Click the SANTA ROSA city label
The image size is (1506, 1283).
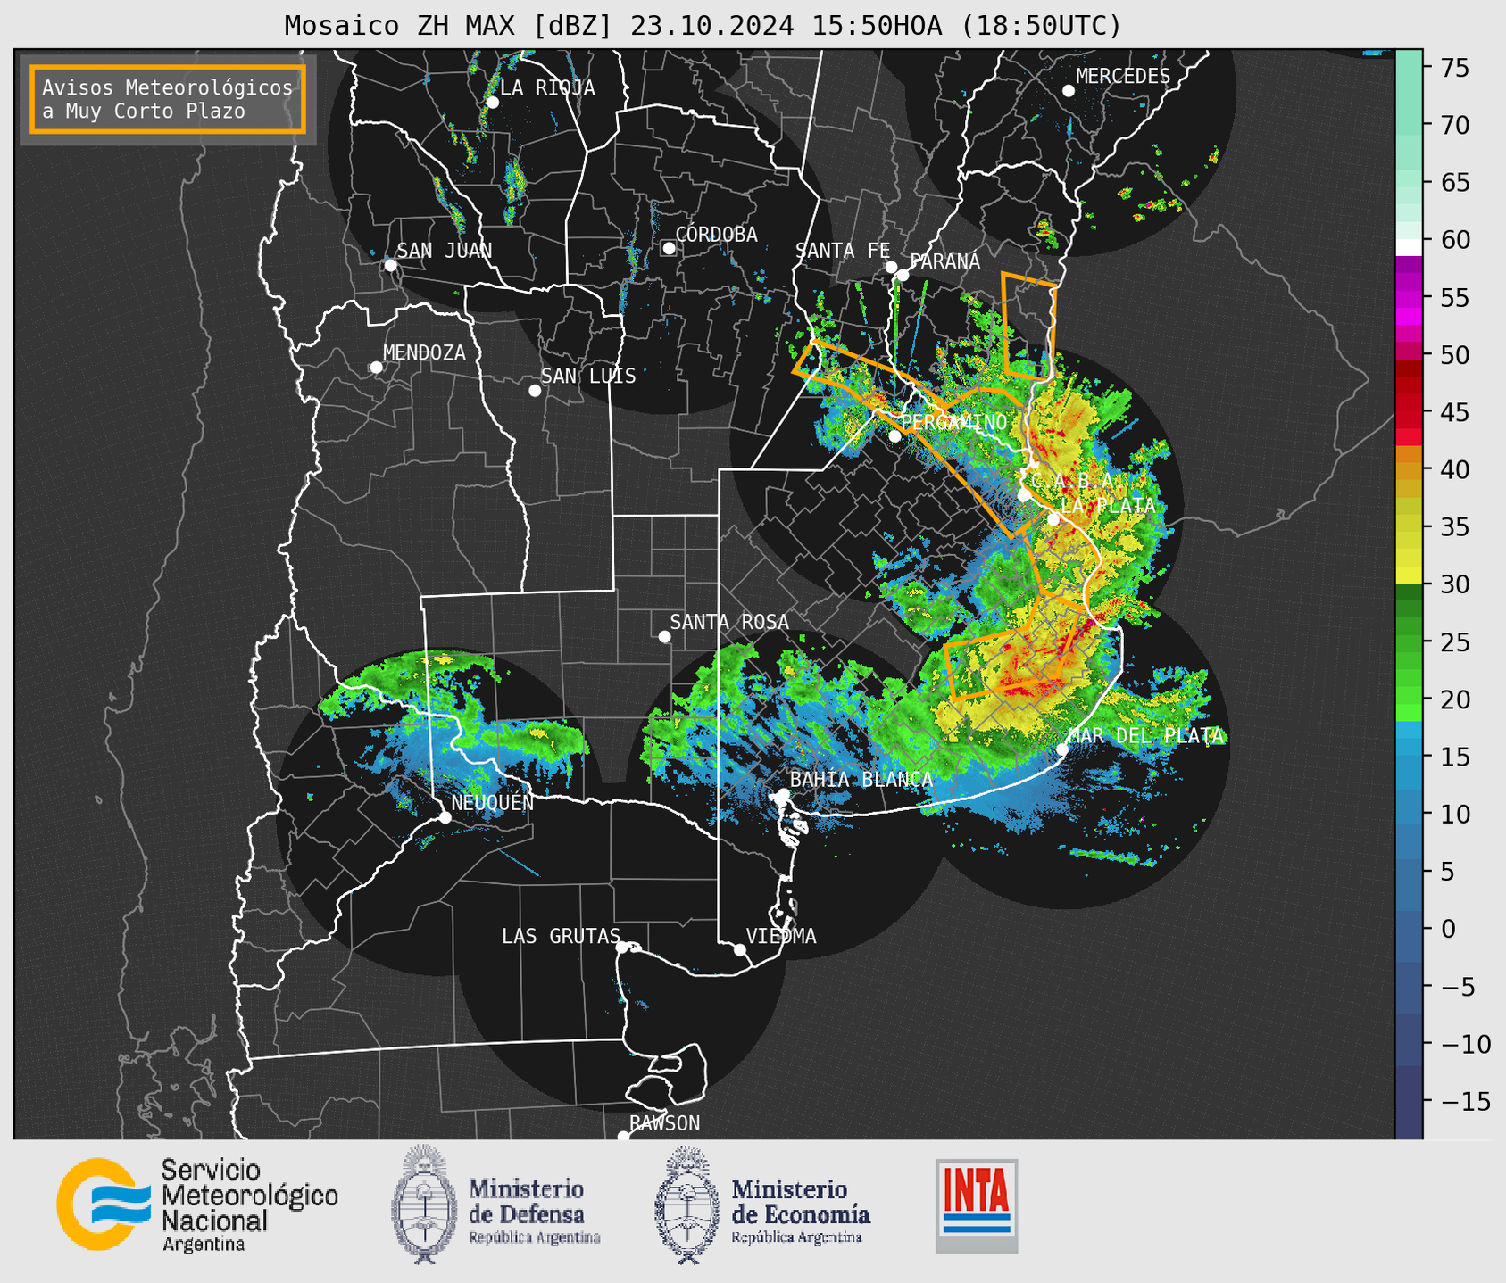[729, 622]
